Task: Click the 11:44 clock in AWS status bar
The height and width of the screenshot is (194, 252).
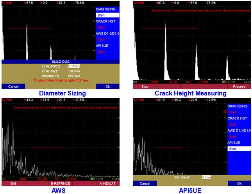Action: pyautogui.click(x=99, y=179)
